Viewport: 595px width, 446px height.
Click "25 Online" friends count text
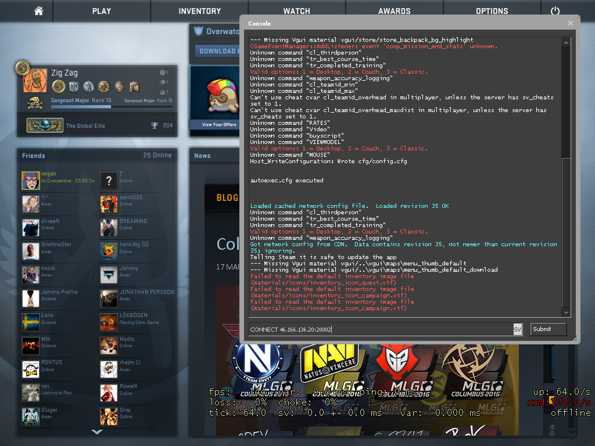(x=157, y=155)
